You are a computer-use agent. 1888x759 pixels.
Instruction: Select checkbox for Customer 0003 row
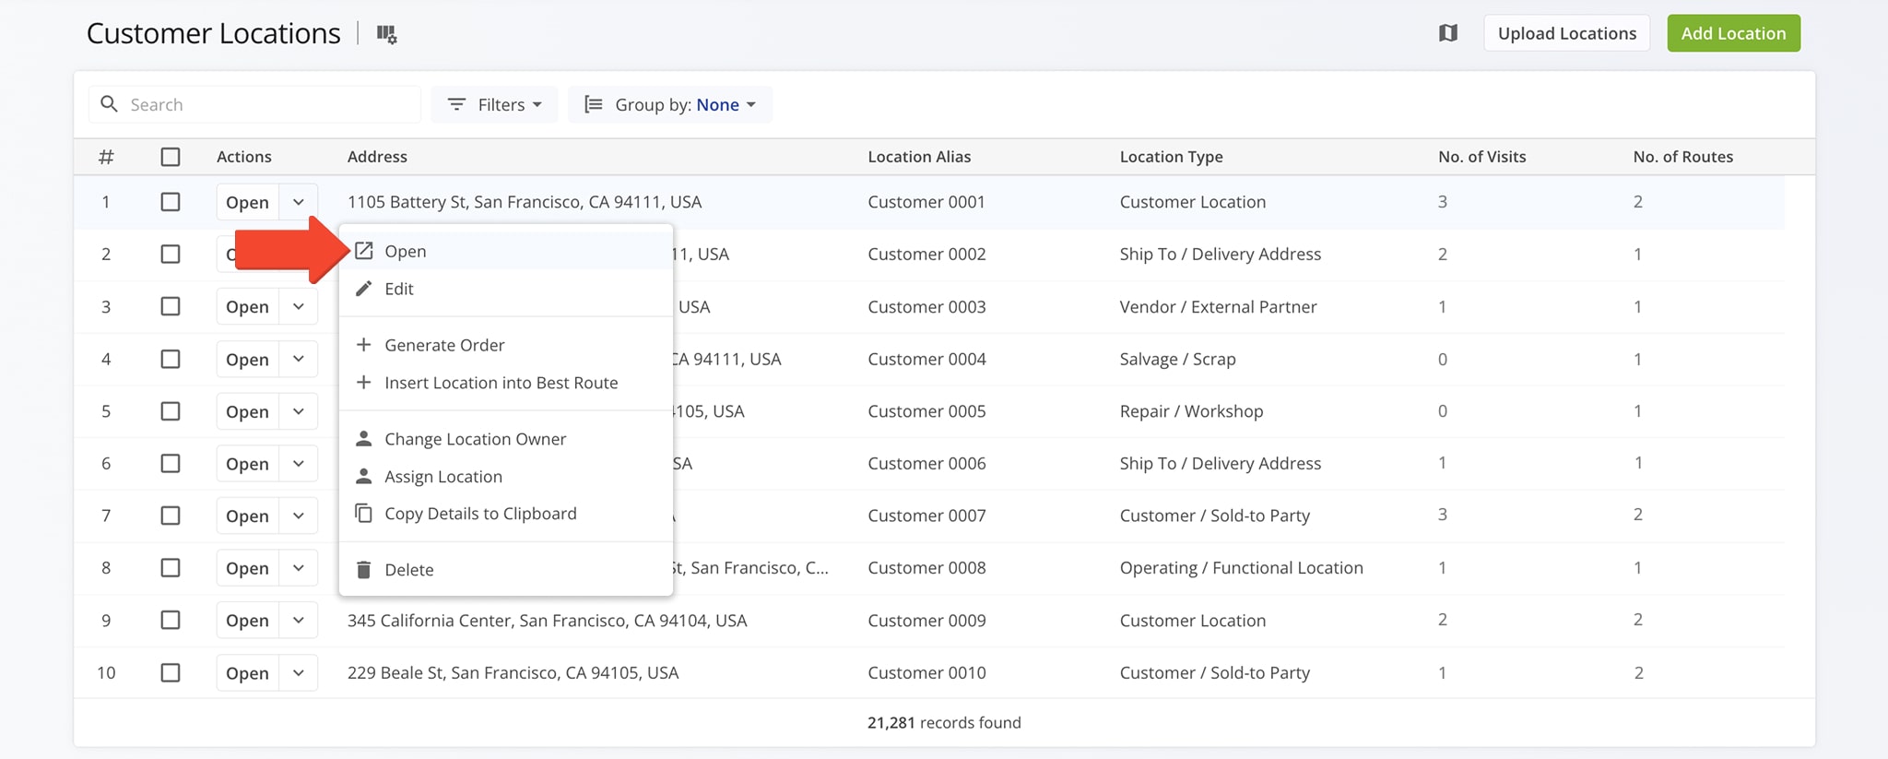[171, 306]
